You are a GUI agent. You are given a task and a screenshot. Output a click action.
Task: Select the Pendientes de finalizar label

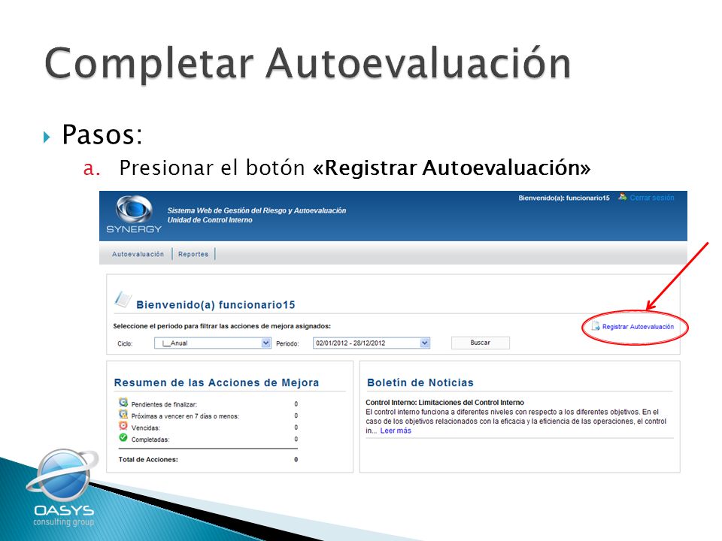[x=164, y=404]
